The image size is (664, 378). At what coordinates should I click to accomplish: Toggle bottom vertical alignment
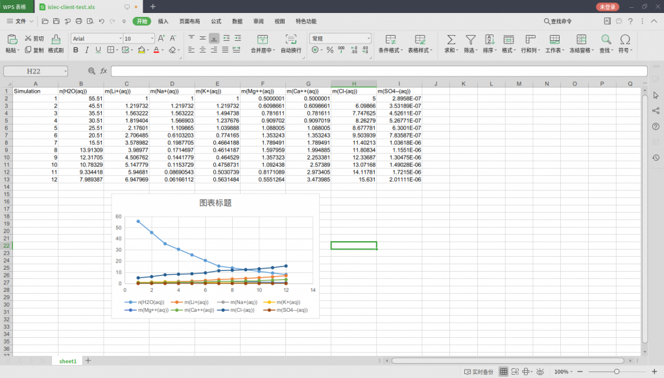[214, 38]
